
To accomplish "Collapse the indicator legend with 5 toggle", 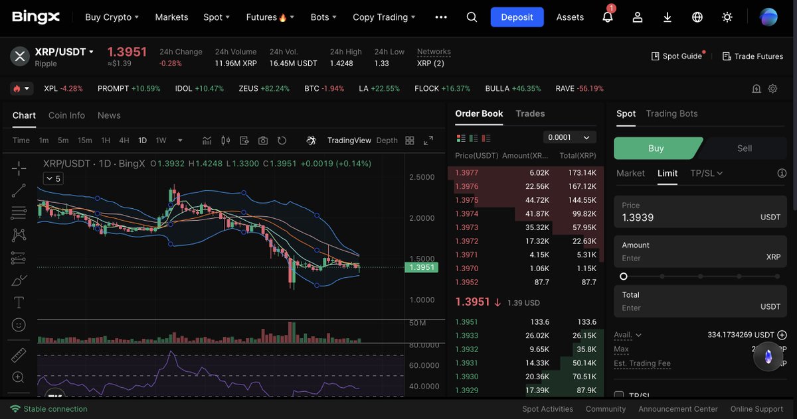I will [x=52, y=178].
